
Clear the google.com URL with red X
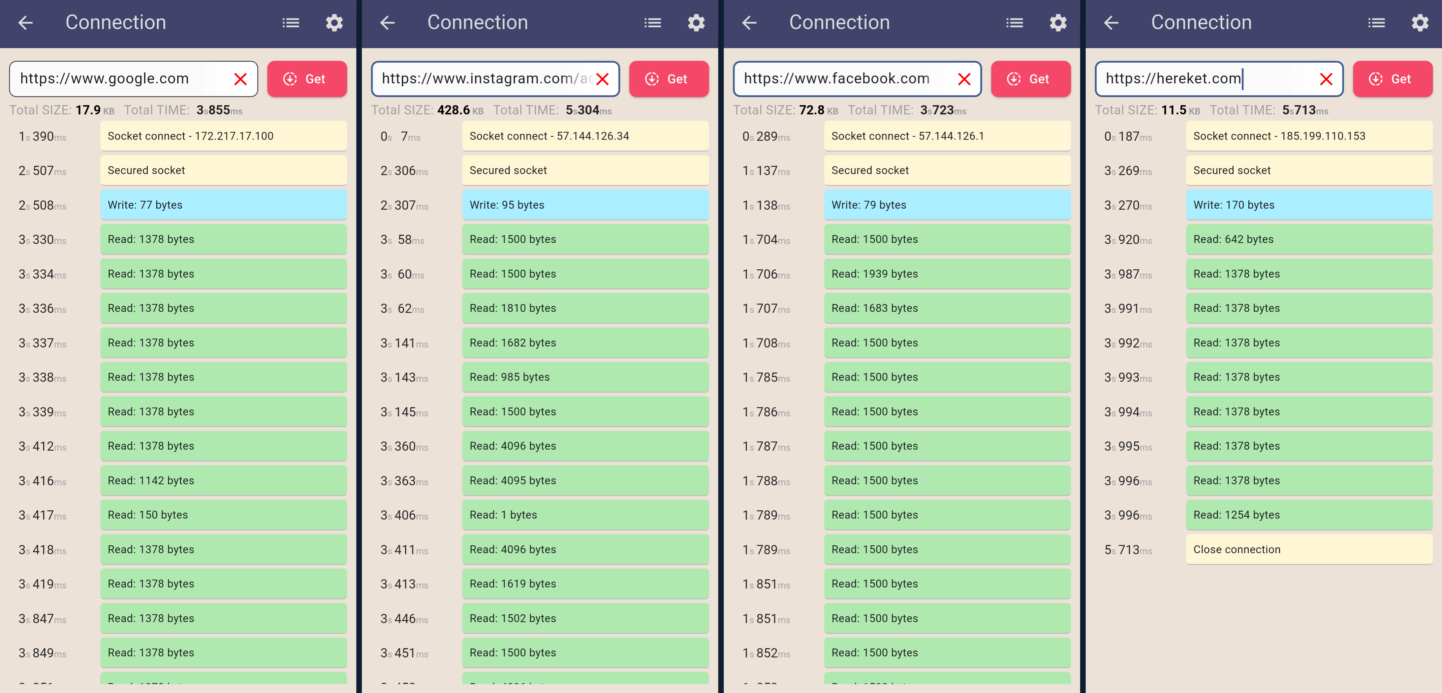click(x=241, y=79)
